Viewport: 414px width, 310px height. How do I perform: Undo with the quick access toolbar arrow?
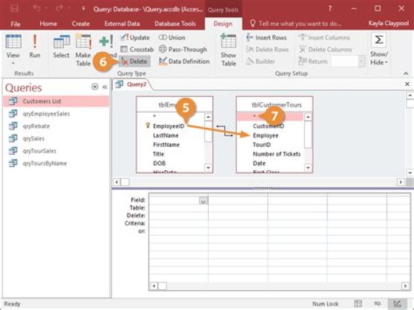pos(37,9)
